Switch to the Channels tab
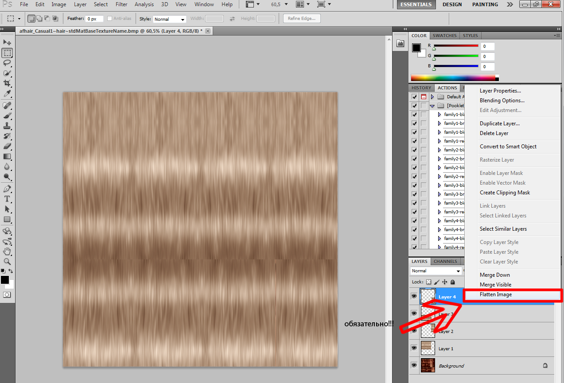The width and height of the screenshot is (564, 383). coord(445,261)
